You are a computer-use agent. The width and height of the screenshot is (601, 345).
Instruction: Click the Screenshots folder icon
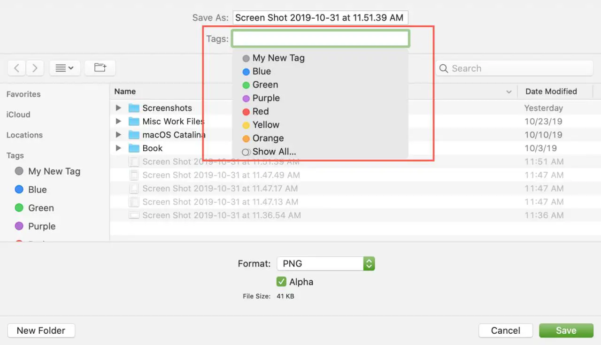click(134, 108)
